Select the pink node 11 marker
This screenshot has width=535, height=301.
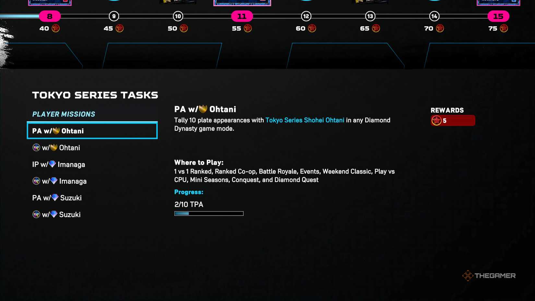(x=242, y=16)
